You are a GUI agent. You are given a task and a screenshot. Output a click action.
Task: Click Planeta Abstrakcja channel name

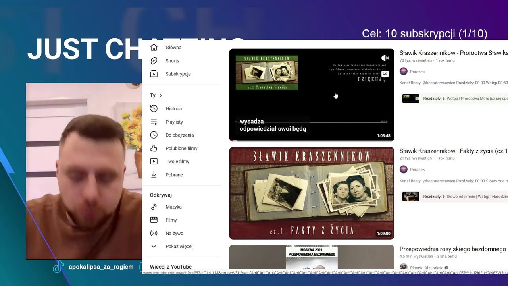[427, 268]
